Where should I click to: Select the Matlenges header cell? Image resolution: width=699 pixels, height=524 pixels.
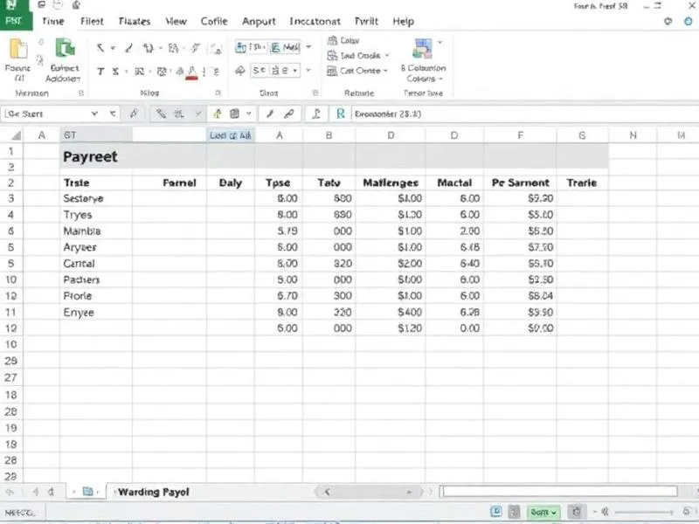(391, 183)
